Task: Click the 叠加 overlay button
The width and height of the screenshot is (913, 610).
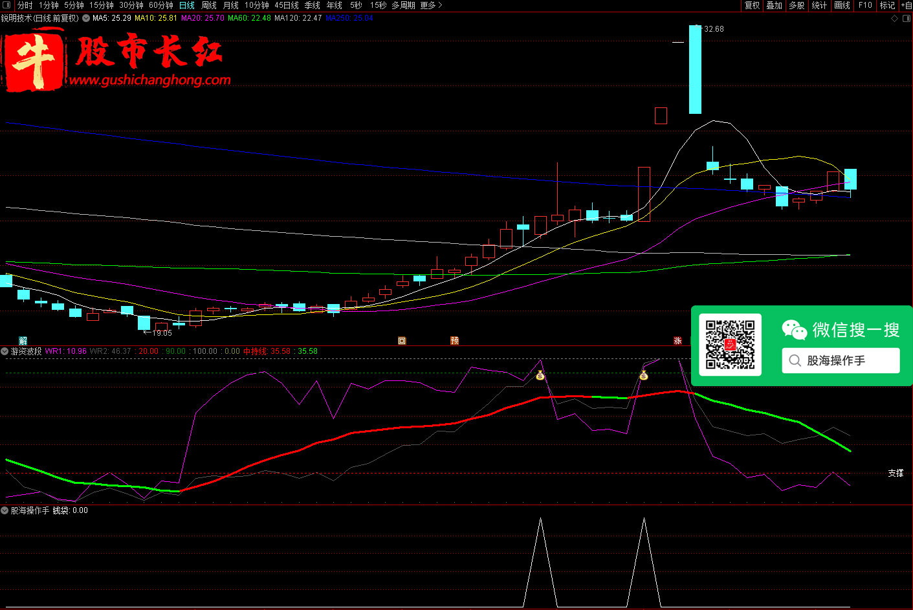Action: [x=775, y=5]
